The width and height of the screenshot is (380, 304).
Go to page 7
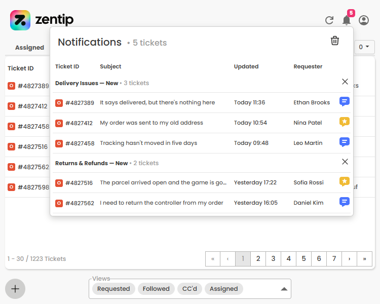(x=334, y=259)
